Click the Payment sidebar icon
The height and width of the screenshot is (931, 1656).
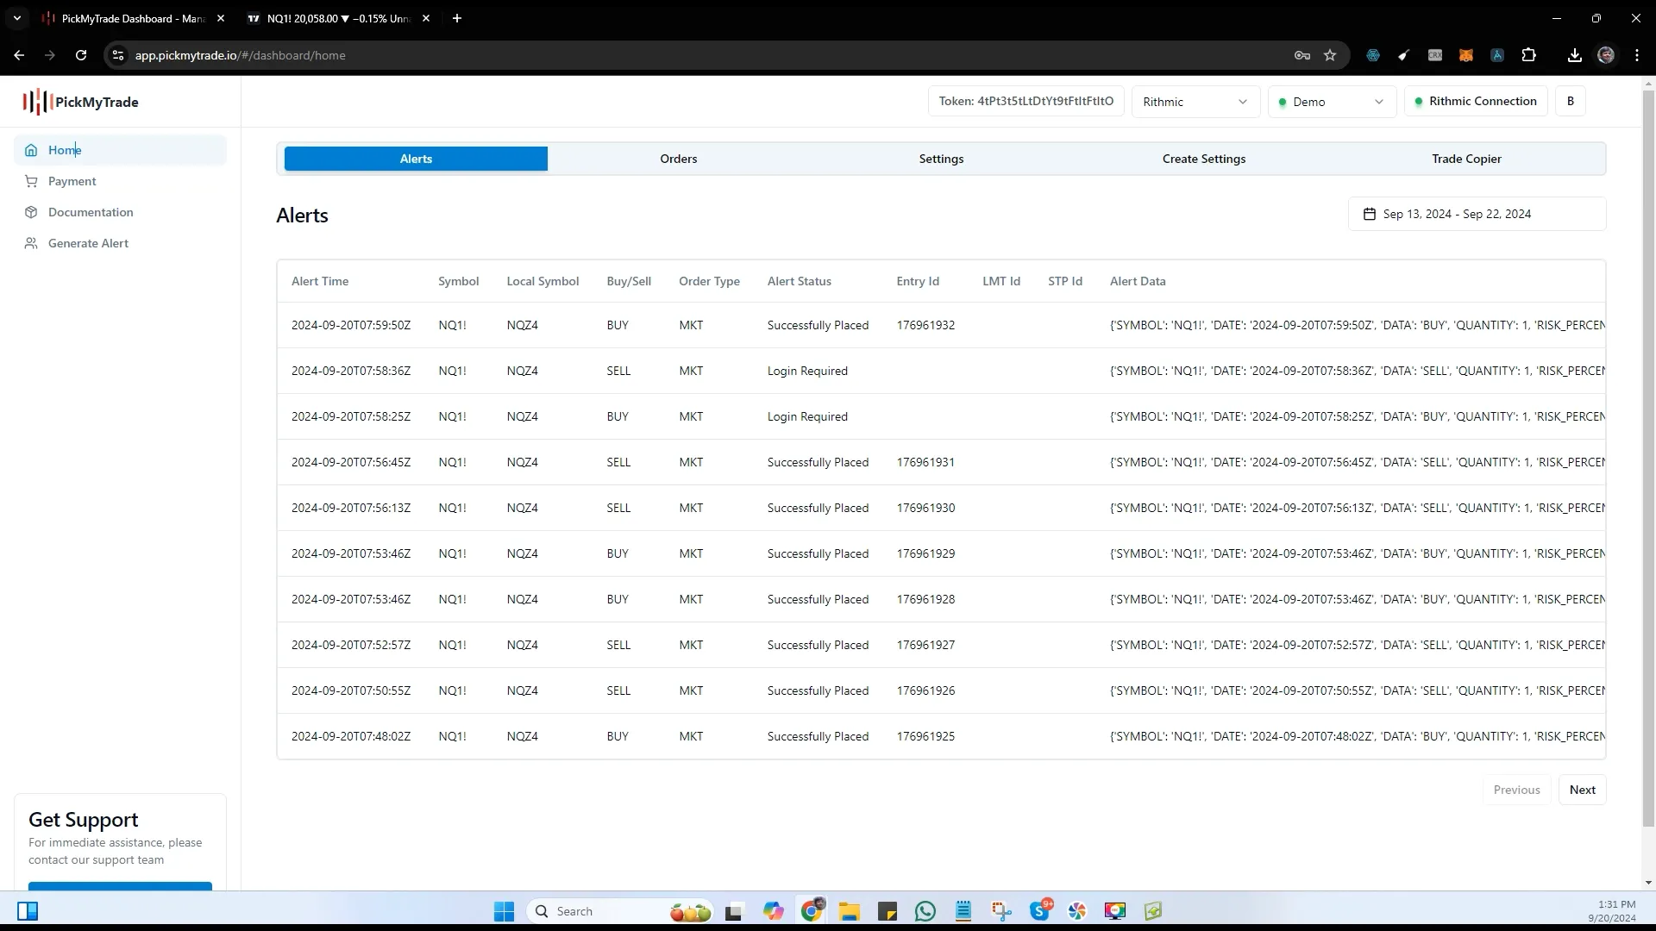point(31,181)
